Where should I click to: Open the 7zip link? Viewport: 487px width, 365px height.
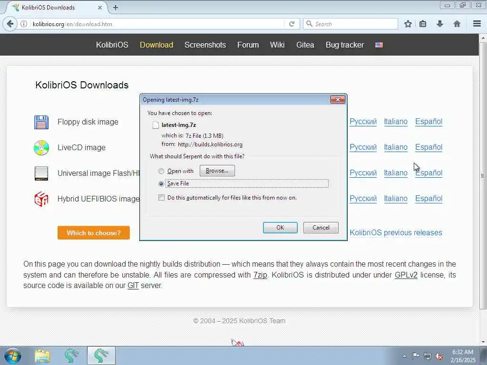coord(260,275)
